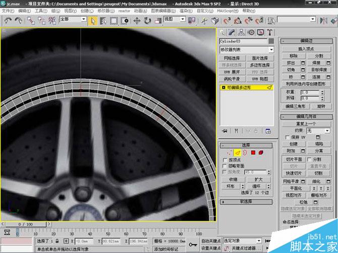The image size is (338, 253).
Task: Open the Display command panel tab
Action: coord(262,32)
